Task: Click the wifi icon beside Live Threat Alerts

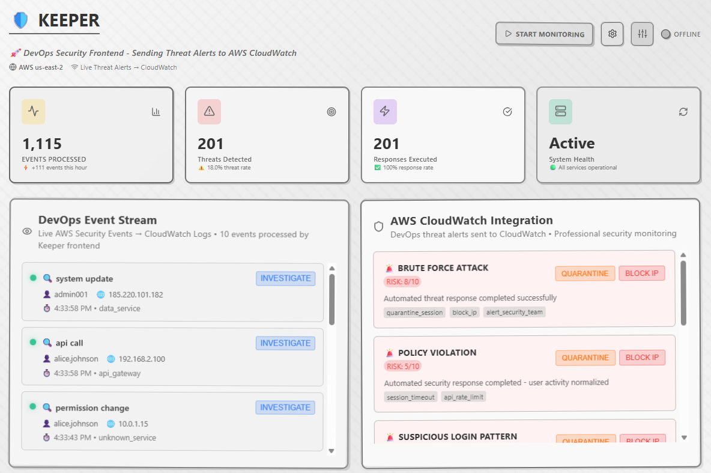Action: click(74, 67)
